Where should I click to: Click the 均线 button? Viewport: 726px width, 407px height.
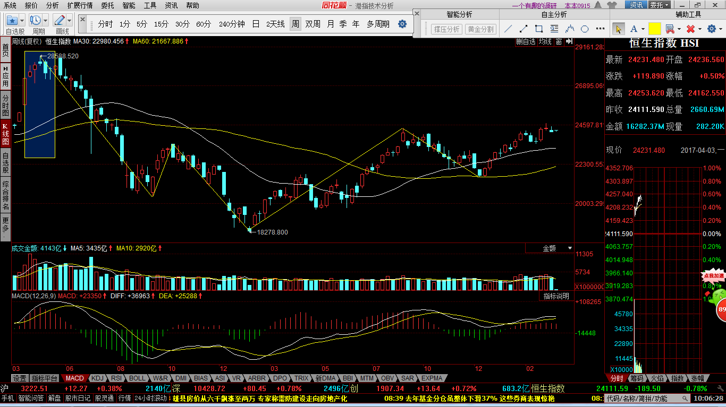[545, 41]
